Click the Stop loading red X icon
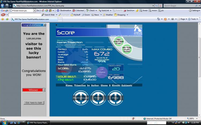201x125 pixels. [x=160, y=6]
